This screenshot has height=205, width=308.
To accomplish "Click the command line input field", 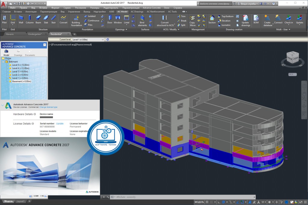I will click(x=150, y=197).
